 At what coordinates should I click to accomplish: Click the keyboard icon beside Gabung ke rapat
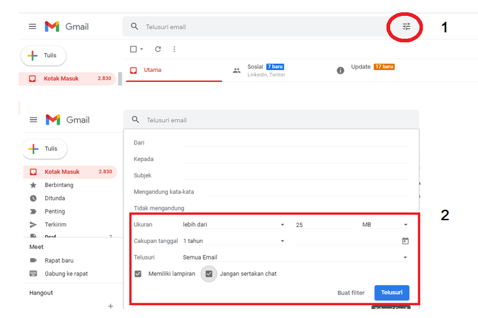coord(33,273)
